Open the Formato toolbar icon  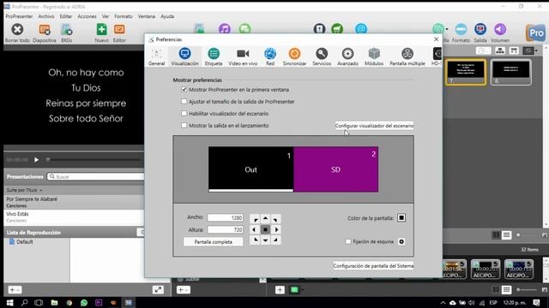[461, 30]
